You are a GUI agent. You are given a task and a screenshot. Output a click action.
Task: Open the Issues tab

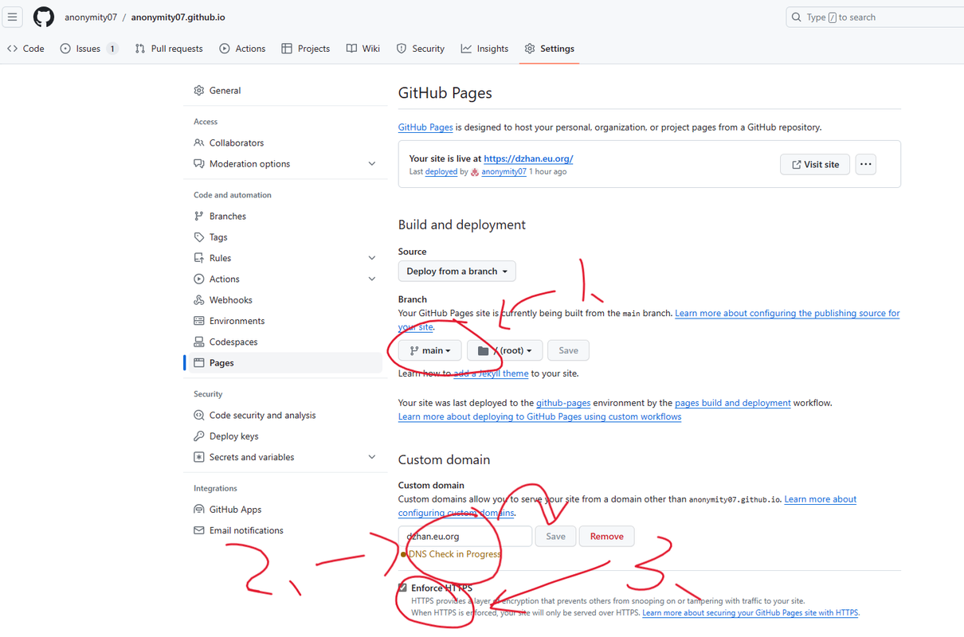pos(89,49)
